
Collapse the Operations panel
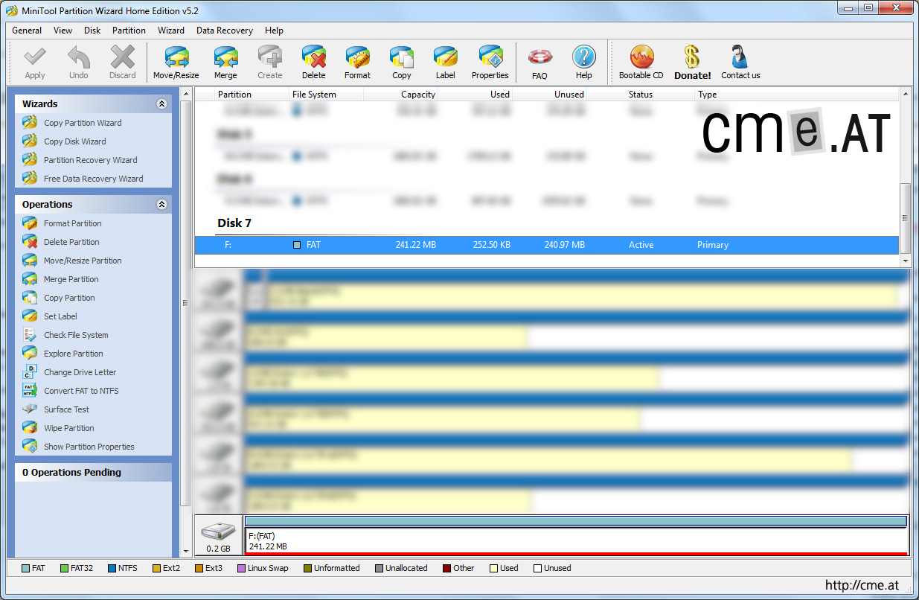(161, 205)
